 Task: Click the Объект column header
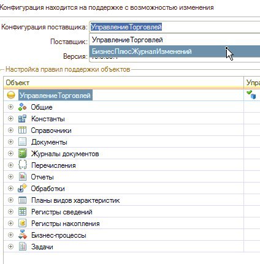(x=123, y=83)
